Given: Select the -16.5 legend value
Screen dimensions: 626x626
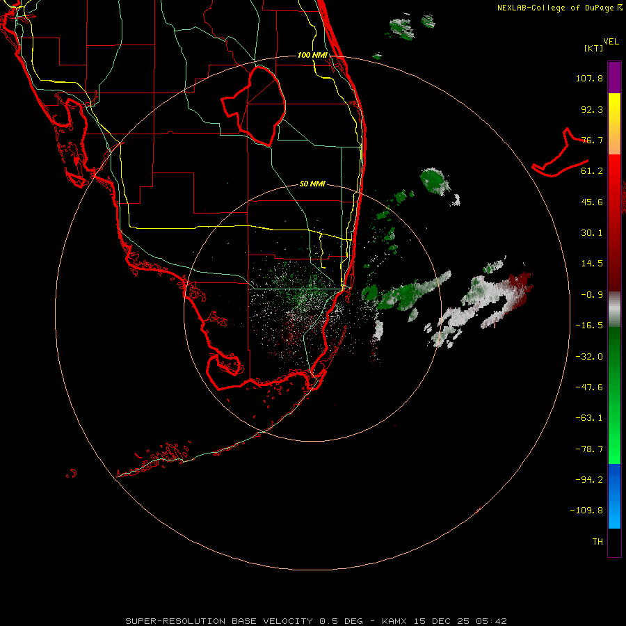Looking at the screenshot, I should pos(589,326).
